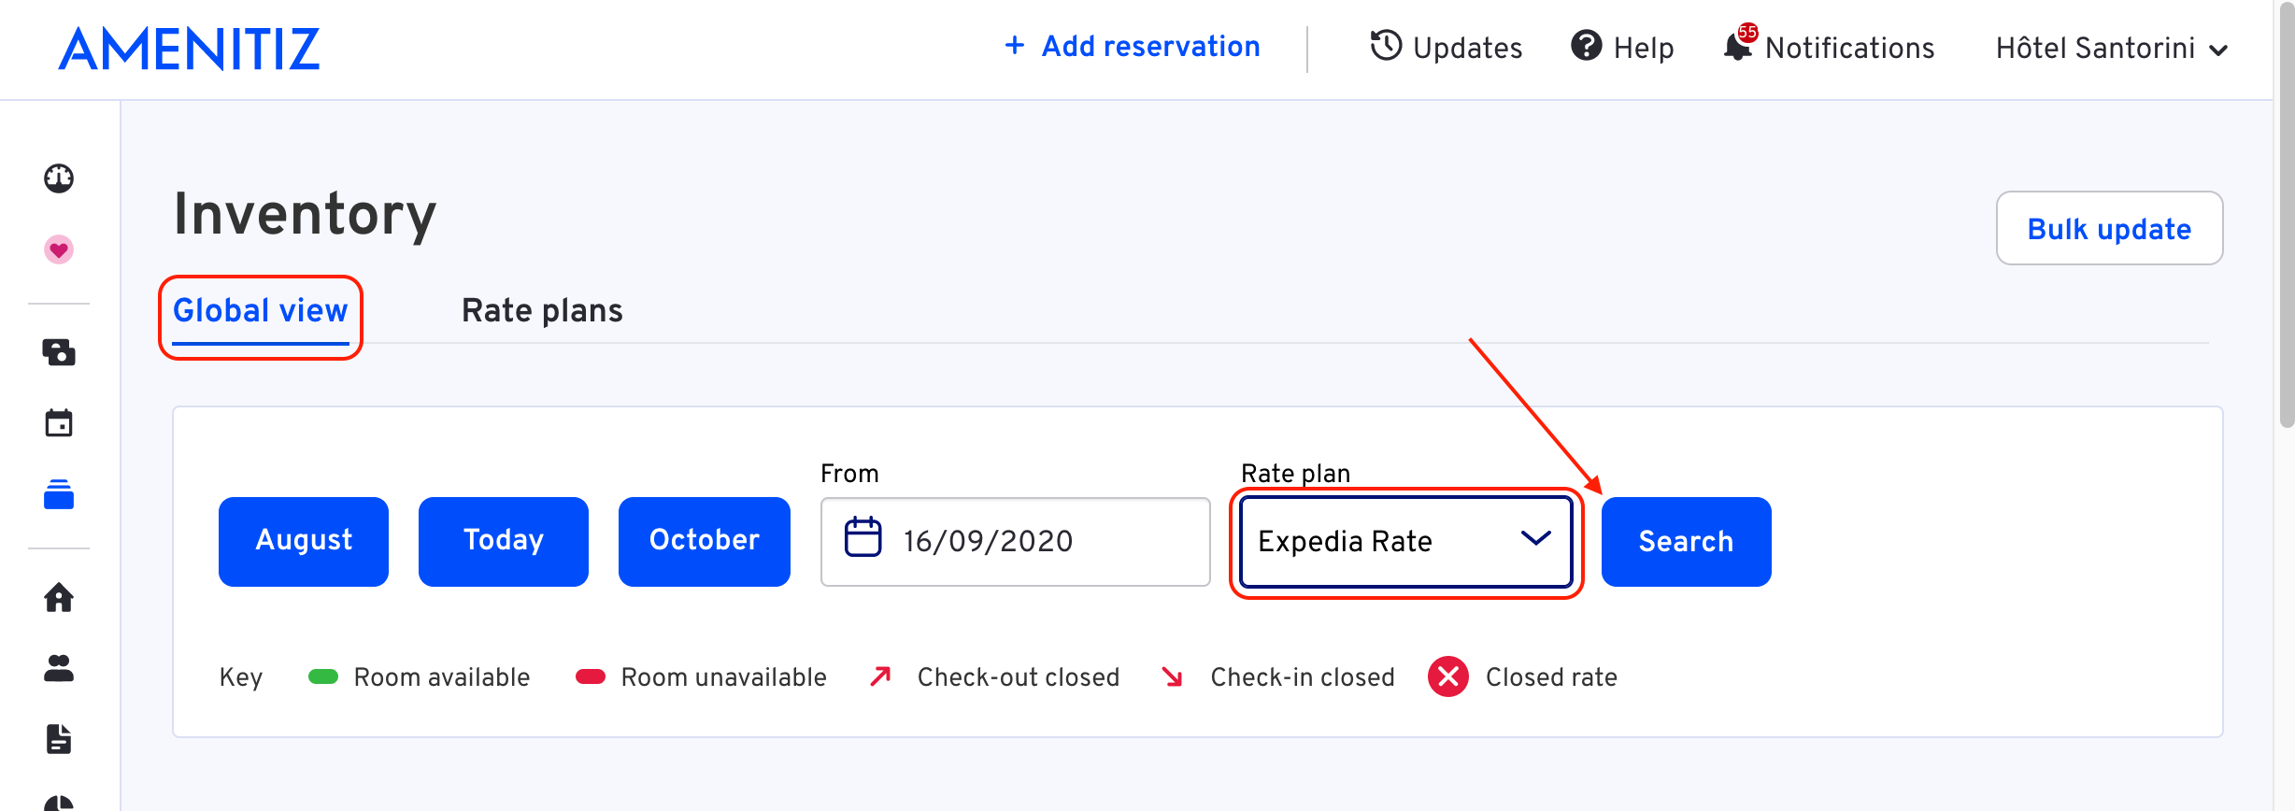Click the From date input field
Screen dimensions: 2295x811
[x=1015, y=542]
